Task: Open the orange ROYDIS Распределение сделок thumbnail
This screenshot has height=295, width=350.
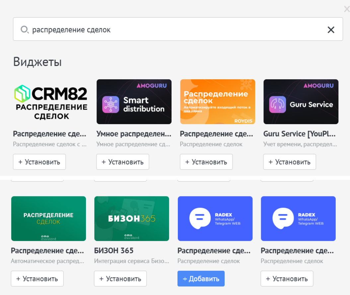Action: [x=218, y=102]
